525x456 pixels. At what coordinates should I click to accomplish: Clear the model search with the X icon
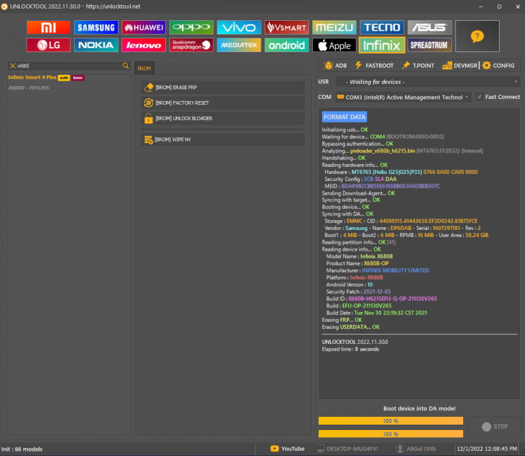[12, 66]
